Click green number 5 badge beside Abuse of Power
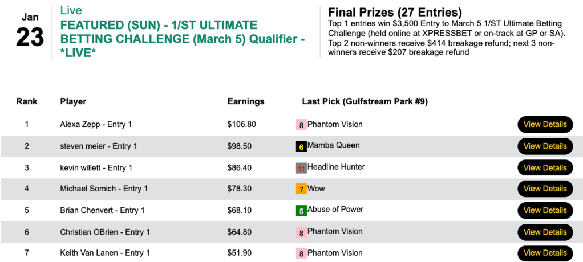 coord(301,211)
